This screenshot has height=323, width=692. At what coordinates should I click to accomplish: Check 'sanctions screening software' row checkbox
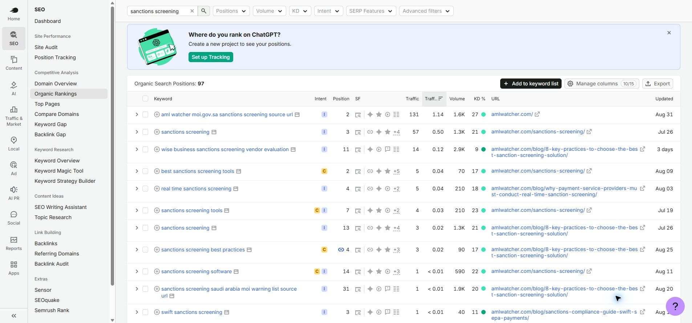point(145,271)
